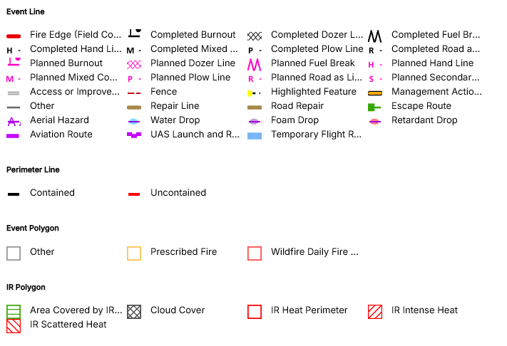Click the Event Line section heading
Viewport: 507px width, 346px height.
point(25,12)
